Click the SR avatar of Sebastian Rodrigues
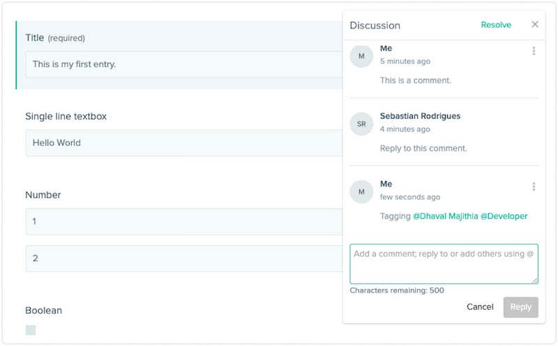Viewport: 558px width, 346px height. (361, 124)
